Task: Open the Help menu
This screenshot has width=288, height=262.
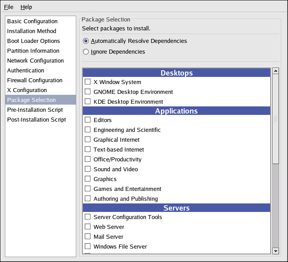Action: 26,7
